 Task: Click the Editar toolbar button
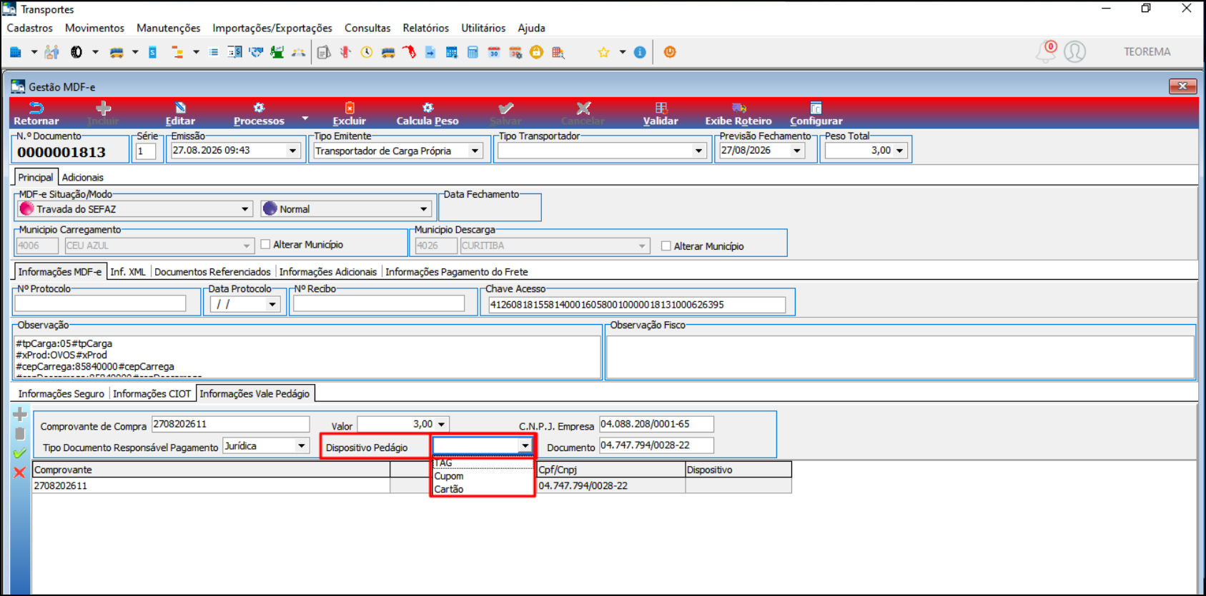point(180,113)
